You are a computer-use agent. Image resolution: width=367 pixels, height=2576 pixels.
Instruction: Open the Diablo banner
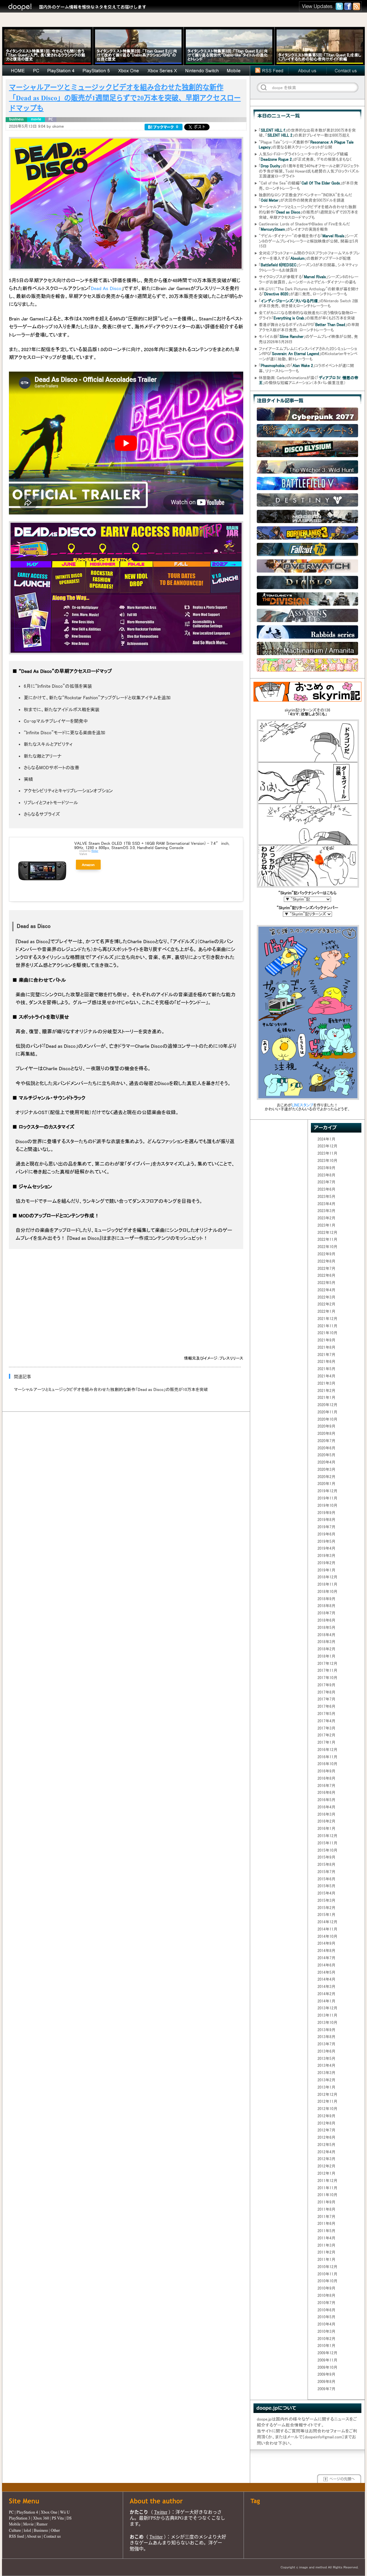307,582
